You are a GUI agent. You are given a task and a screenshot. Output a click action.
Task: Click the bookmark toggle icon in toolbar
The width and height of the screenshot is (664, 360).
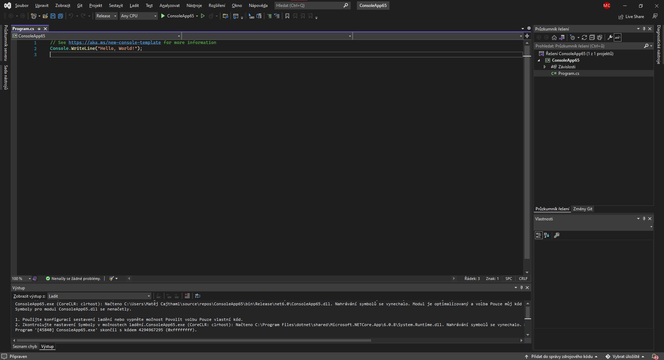click(x=287, y=16)
